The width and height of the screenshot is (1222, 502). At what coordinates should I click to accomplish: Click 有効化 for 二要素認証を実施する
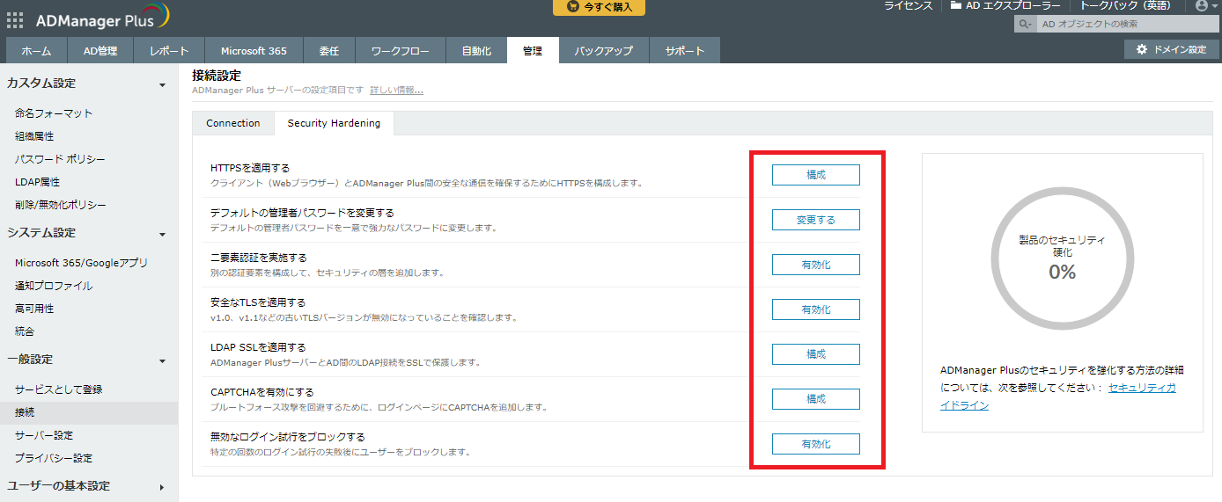[x=816, y=265]
